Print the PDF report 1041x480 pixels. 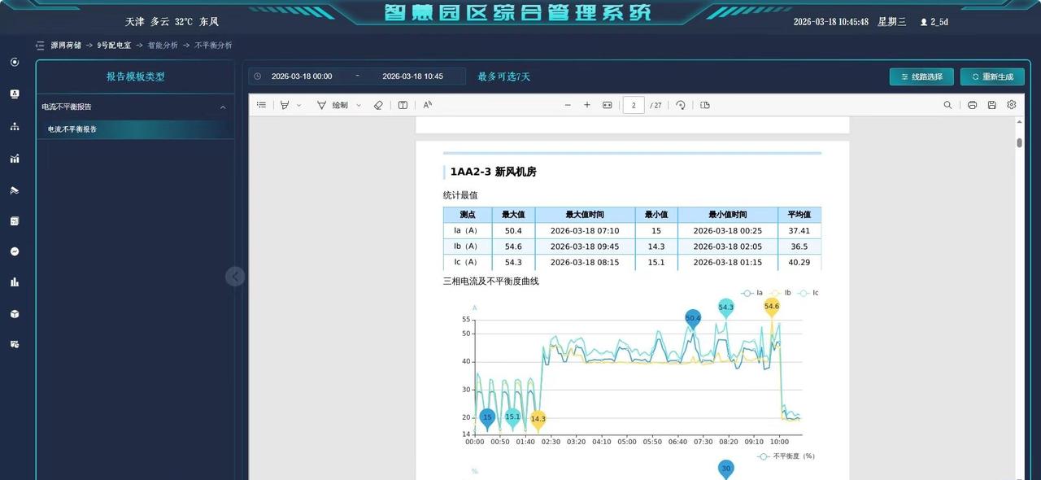click(972, 105)
